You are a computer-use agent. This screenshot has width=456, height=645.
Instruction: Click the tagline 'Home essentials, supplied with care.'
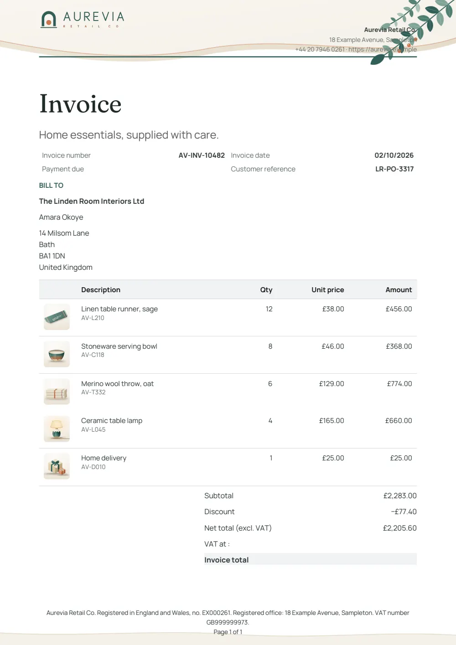[129, 135]
